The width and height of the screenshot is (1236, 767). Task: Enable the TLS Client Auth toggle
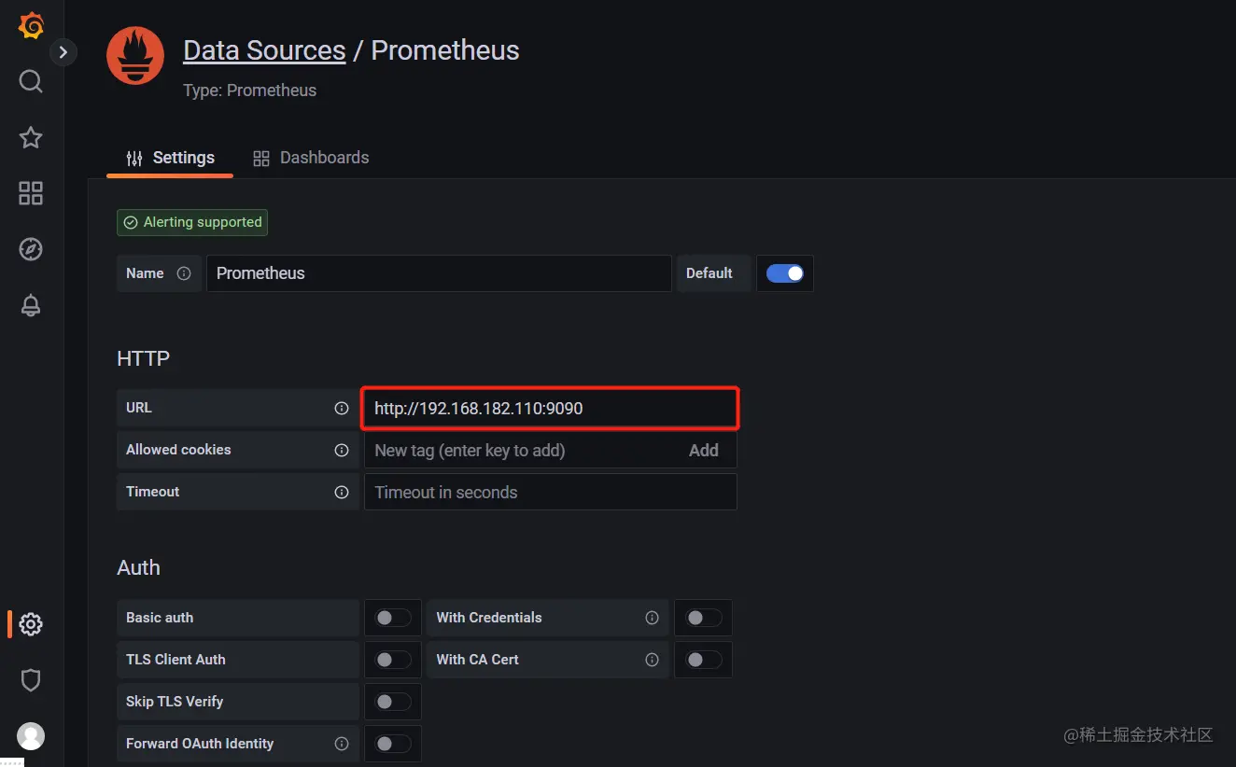click(x=392, y=660)
